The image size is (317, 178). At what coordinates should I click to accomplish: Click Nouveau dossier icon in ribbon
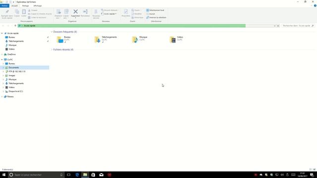point(96,12)
